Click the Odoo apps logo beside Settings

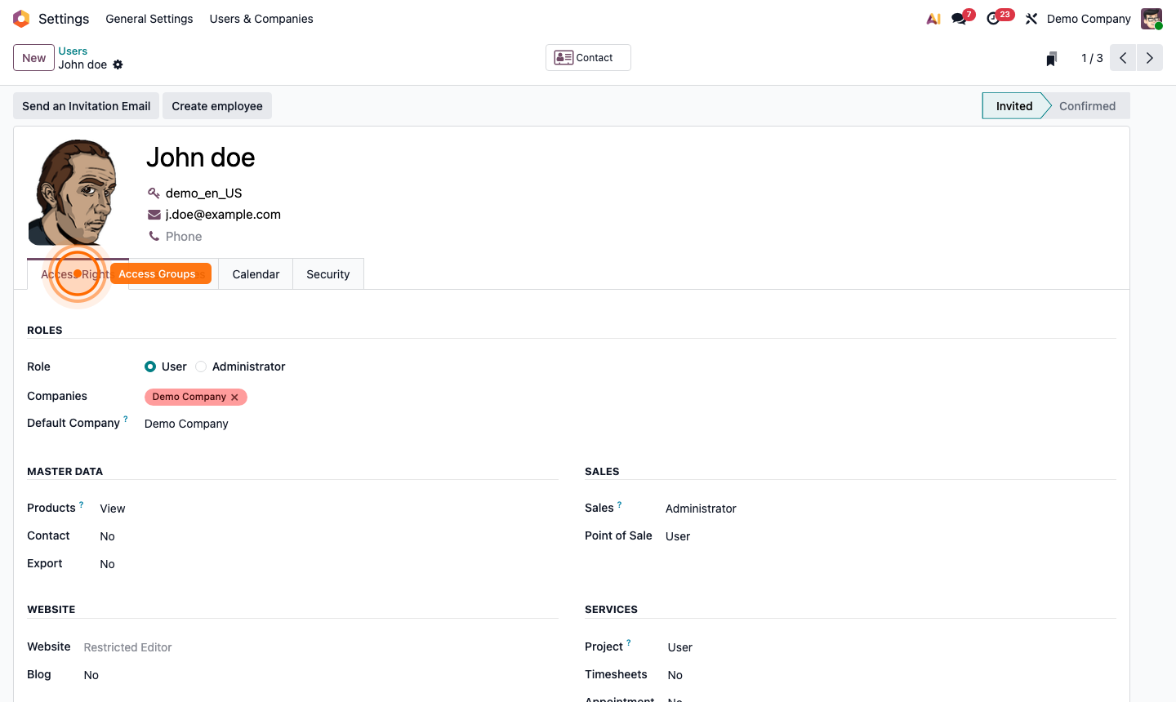tap(20, 18)
